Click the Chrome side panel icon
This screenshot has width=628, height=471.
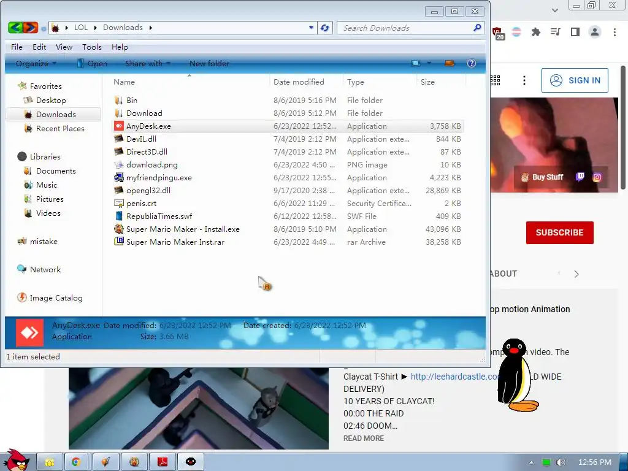pos(575,32)
